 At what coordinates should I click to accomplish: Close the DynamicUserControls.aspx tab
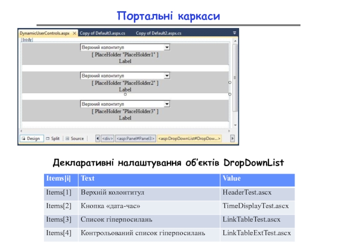pos(75,33)
